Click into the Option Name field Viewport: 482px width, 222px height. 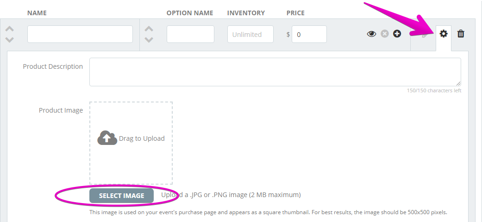point(190,34)
